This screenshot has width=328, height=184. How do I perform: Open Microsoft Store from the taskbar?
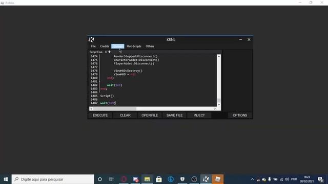coord(159,179)
